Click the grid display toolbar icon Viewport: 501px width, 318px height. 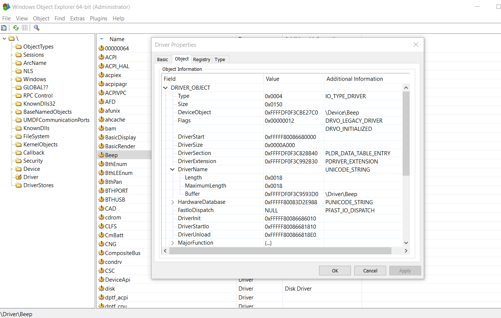[25, 28]
